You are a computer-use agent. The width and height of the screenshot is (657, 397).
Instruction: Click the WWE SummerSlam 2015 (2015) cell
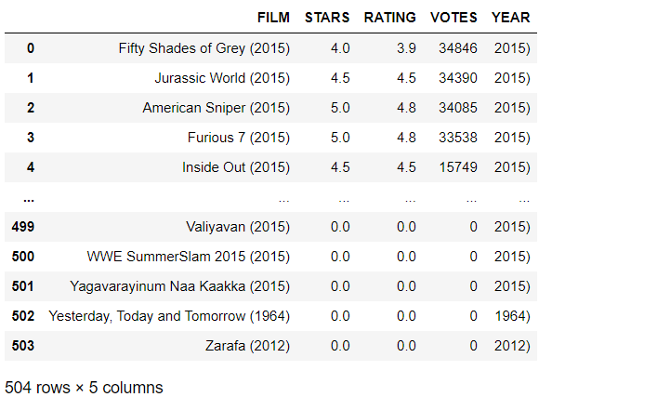188,257
